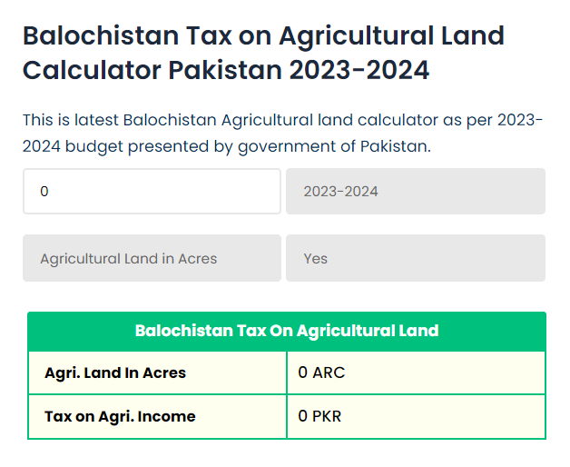
Task: Select the Agri. Land In Acres row label
Action: pyautogui.click(x=115, y=373)
